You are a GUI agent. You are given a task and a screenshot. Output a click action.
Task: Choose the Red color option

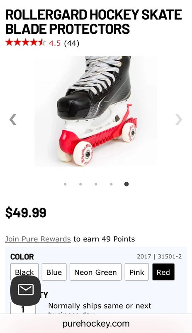pos(163,272)
